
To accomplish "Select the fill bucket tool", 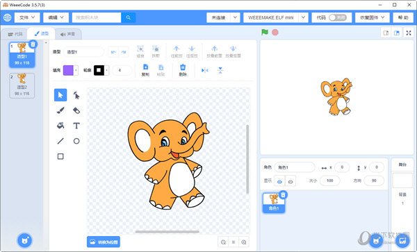I will click(x=60, y=126).
